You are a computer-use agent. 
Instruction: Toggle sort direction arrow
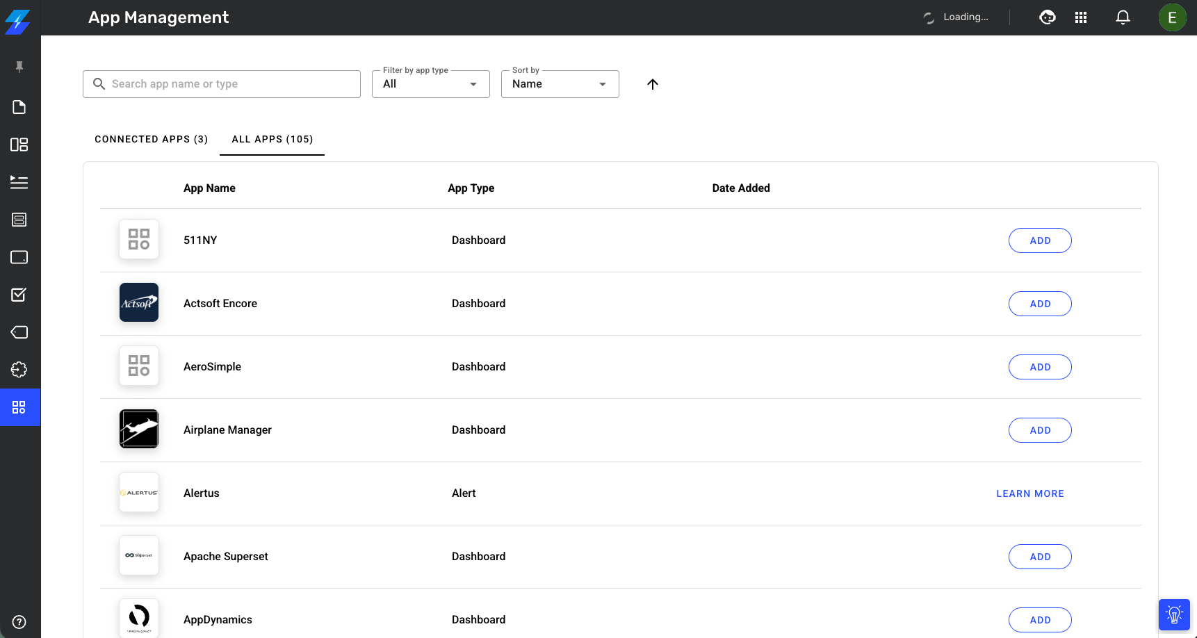pos(653,84)
